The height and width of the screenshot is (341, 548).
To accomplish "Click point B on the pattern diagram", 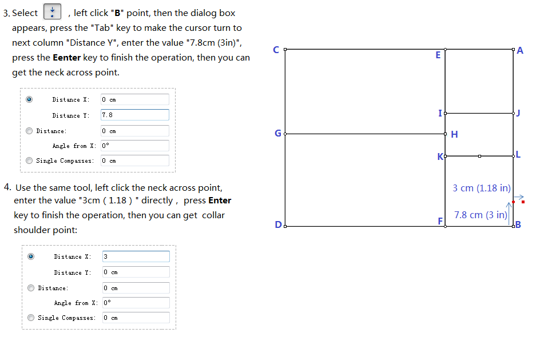I will tap(513, 226).
